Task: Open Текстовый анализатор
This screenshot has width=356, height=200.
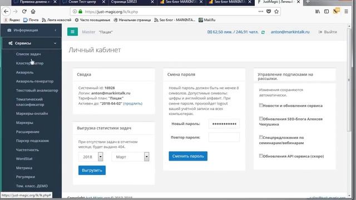Action: 37,90
